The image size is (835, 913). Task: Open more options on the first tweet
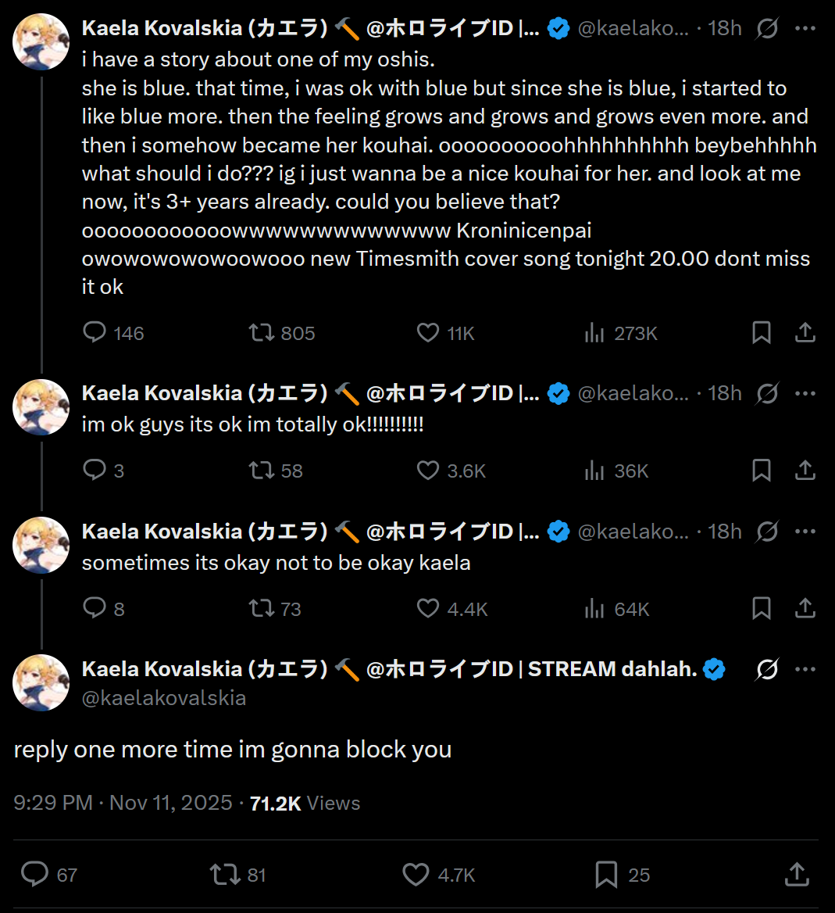click(x=805, y=29)
